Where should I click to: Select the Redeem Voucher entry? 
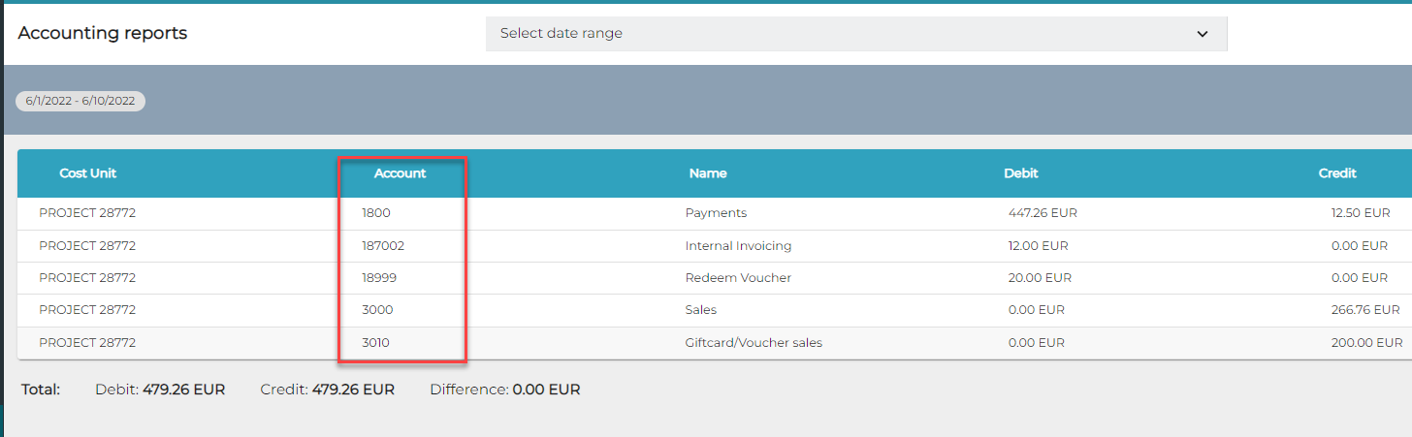738,278
